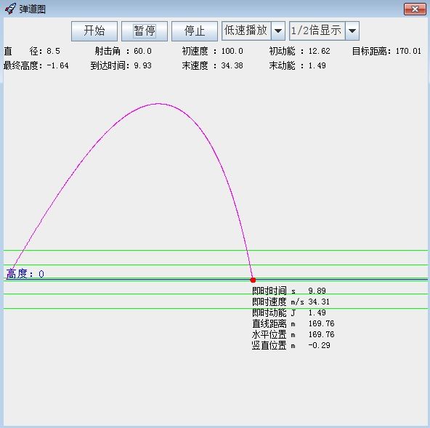430x428 pixels.
Task: Click the 1/2倍显示 display scale field
Action: click(317, 31)
